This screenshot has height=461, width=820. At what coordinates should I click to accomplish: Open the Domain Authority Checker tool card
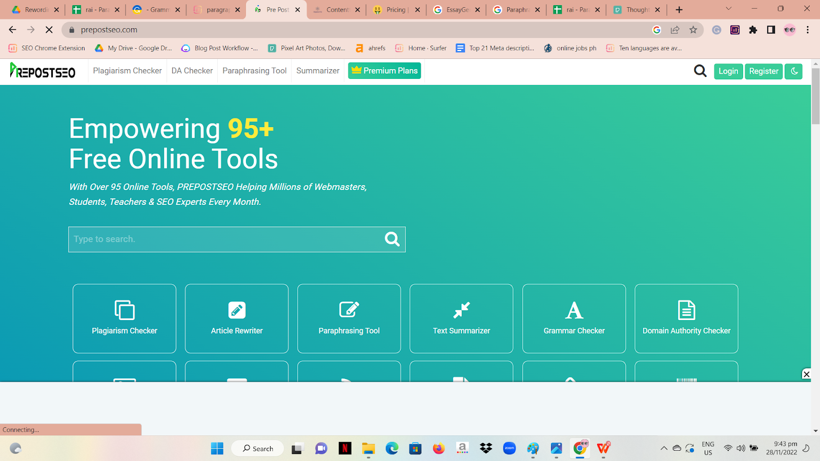686,319
